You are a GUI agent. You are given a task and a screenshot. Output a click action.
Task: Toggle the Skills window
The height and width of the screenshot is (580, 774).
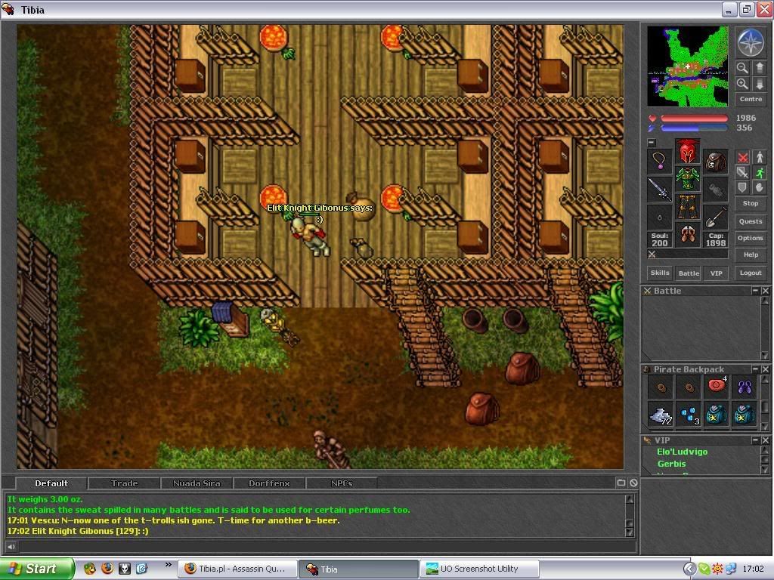click(660, 273)
